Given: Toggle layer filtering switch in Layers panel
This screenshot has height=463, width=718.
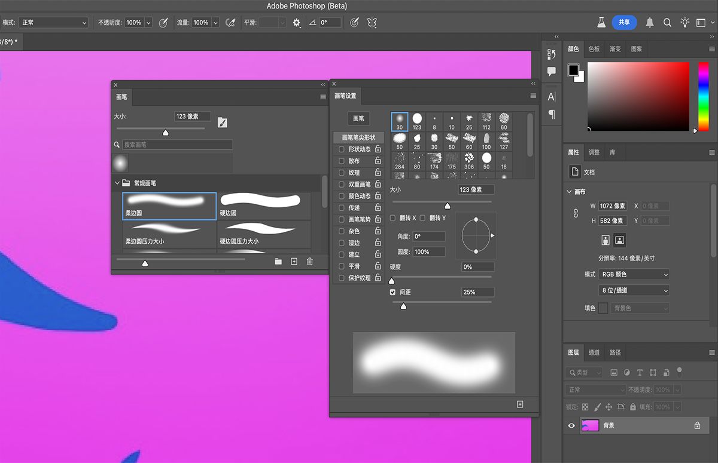Looking at the screenshot, I should click(679, 371).
